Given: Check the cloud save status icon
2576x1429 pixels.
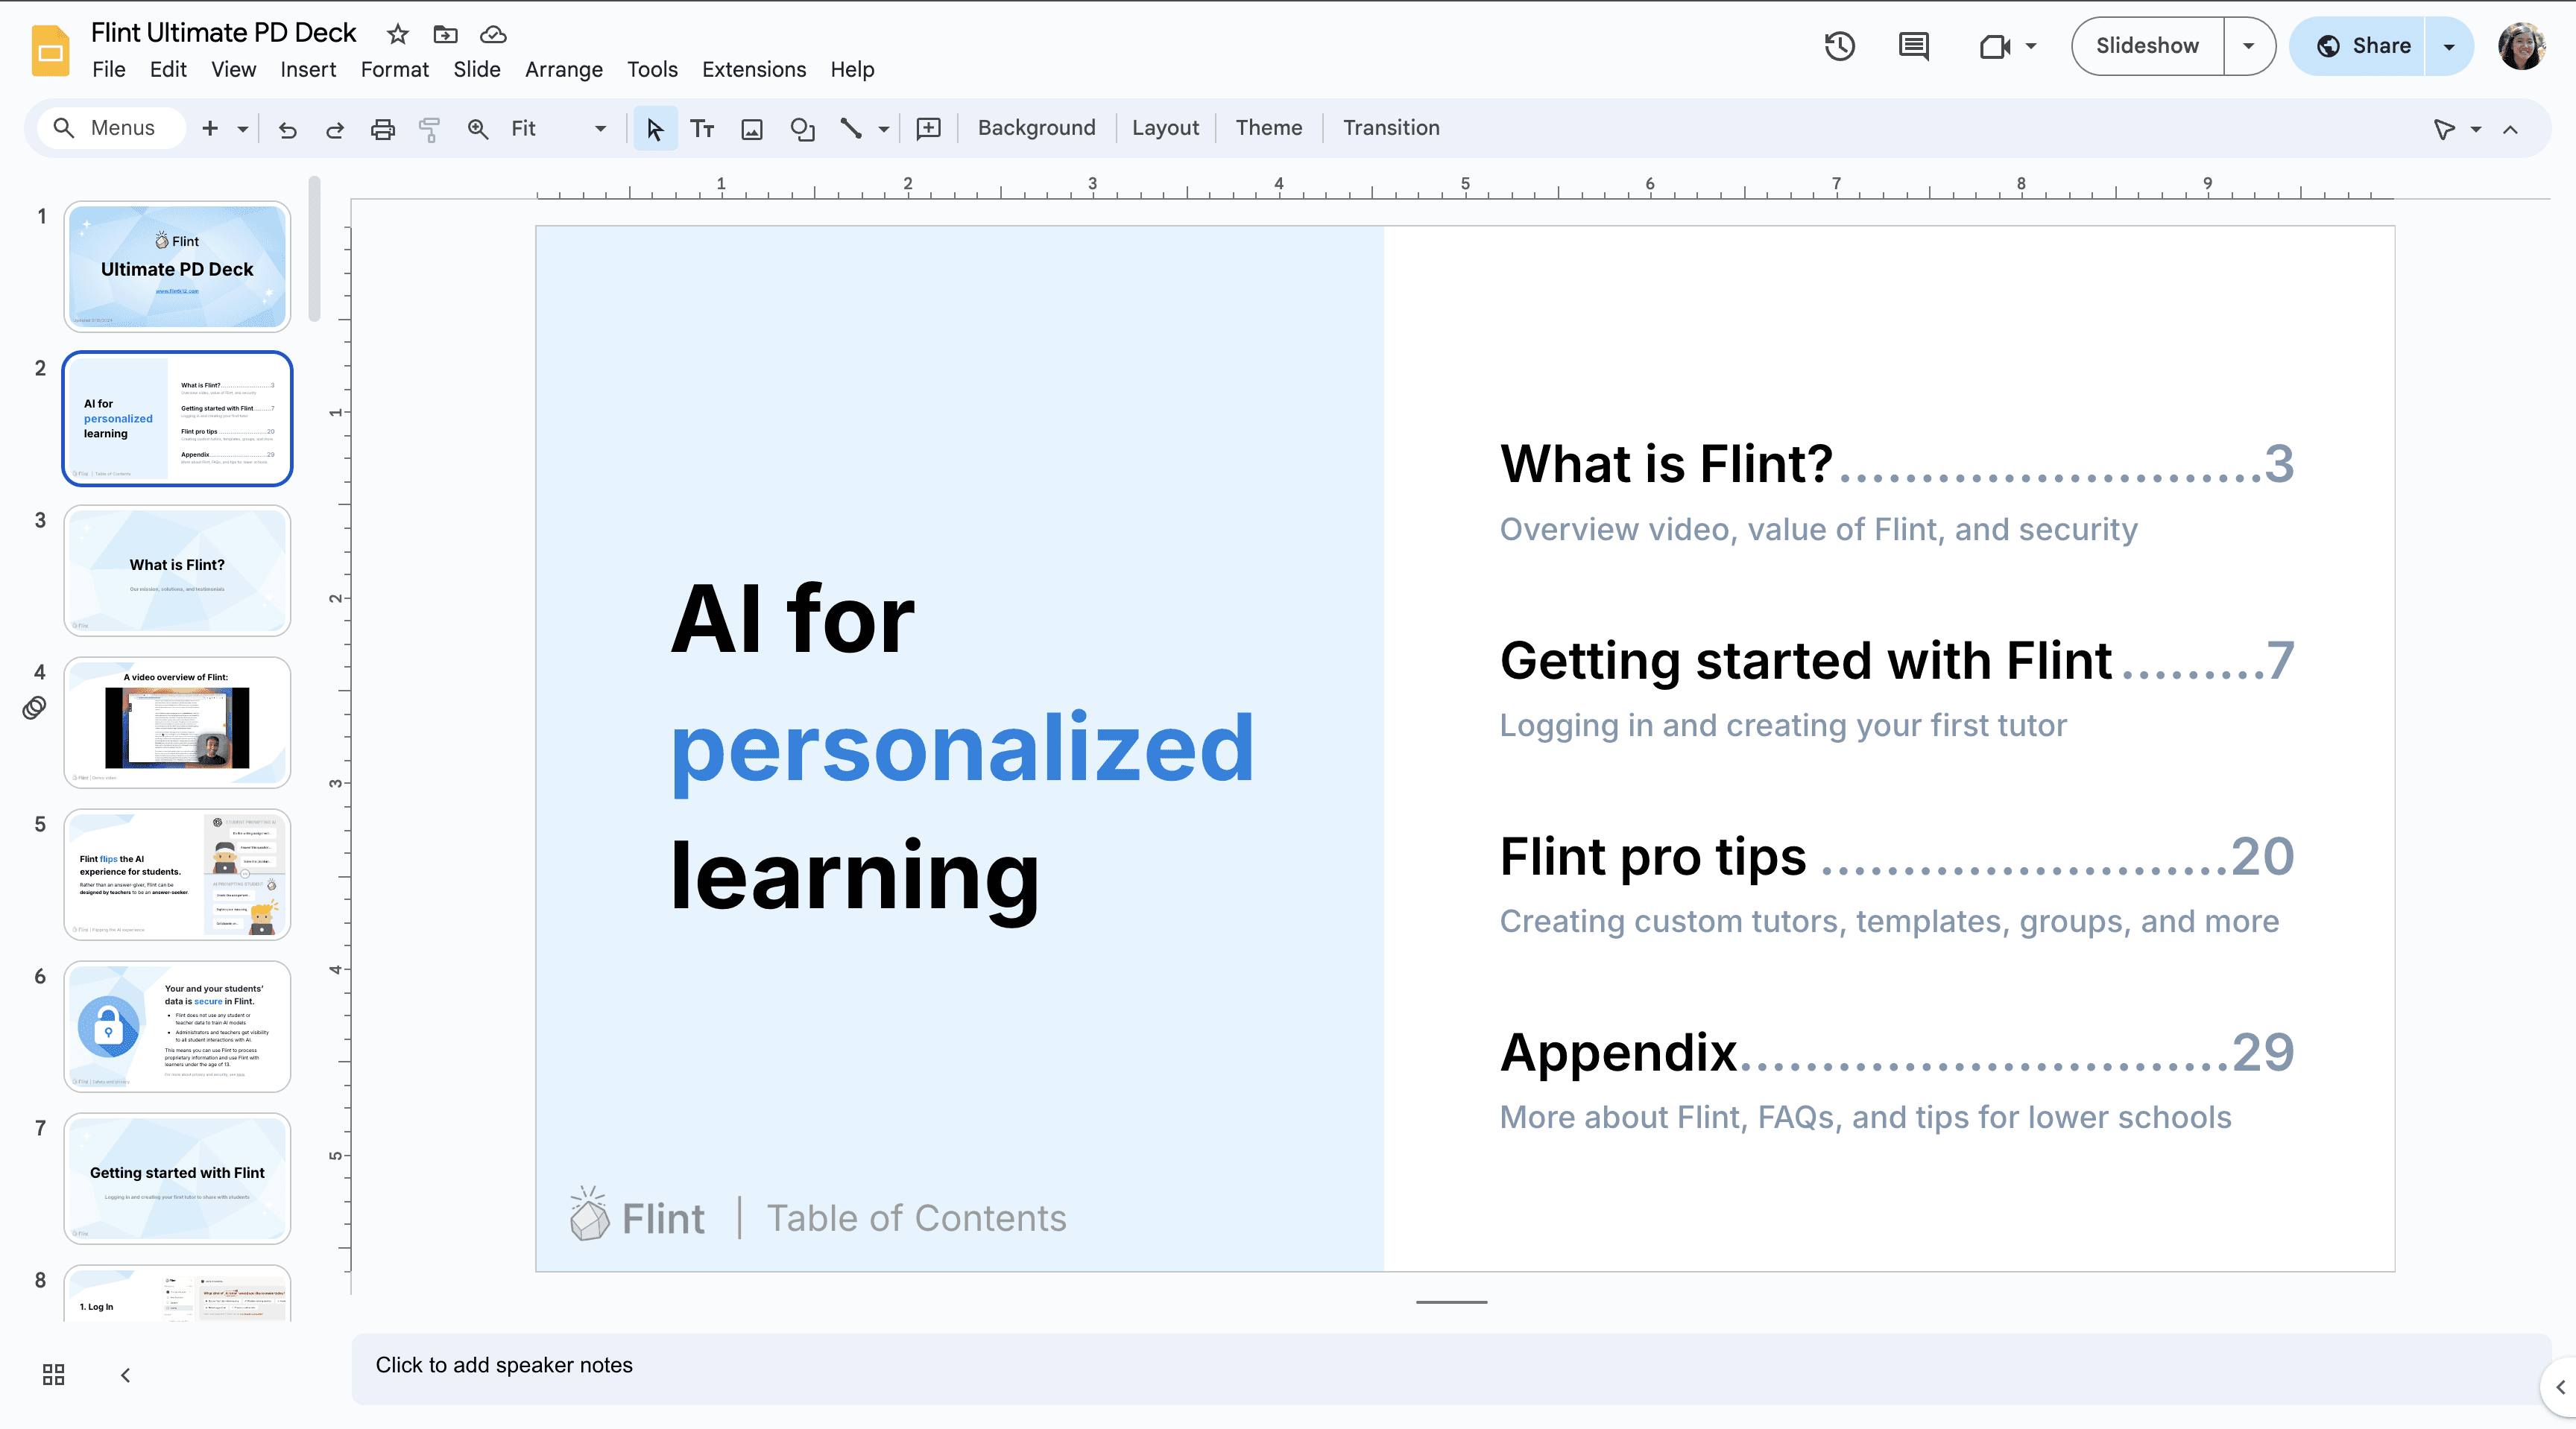Looking at the screenshot, I should pyautogui.click(x=493, y=34).
